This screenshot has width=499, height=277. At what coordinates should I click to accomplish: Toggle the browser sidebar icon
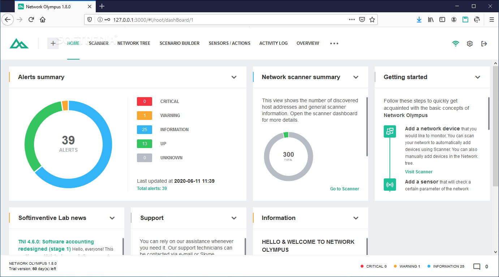point(442,20)
